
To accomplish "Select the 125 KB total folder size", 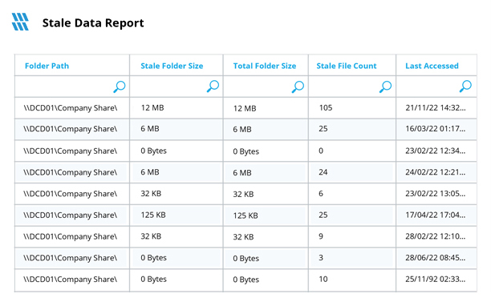I will pos(245,215).
